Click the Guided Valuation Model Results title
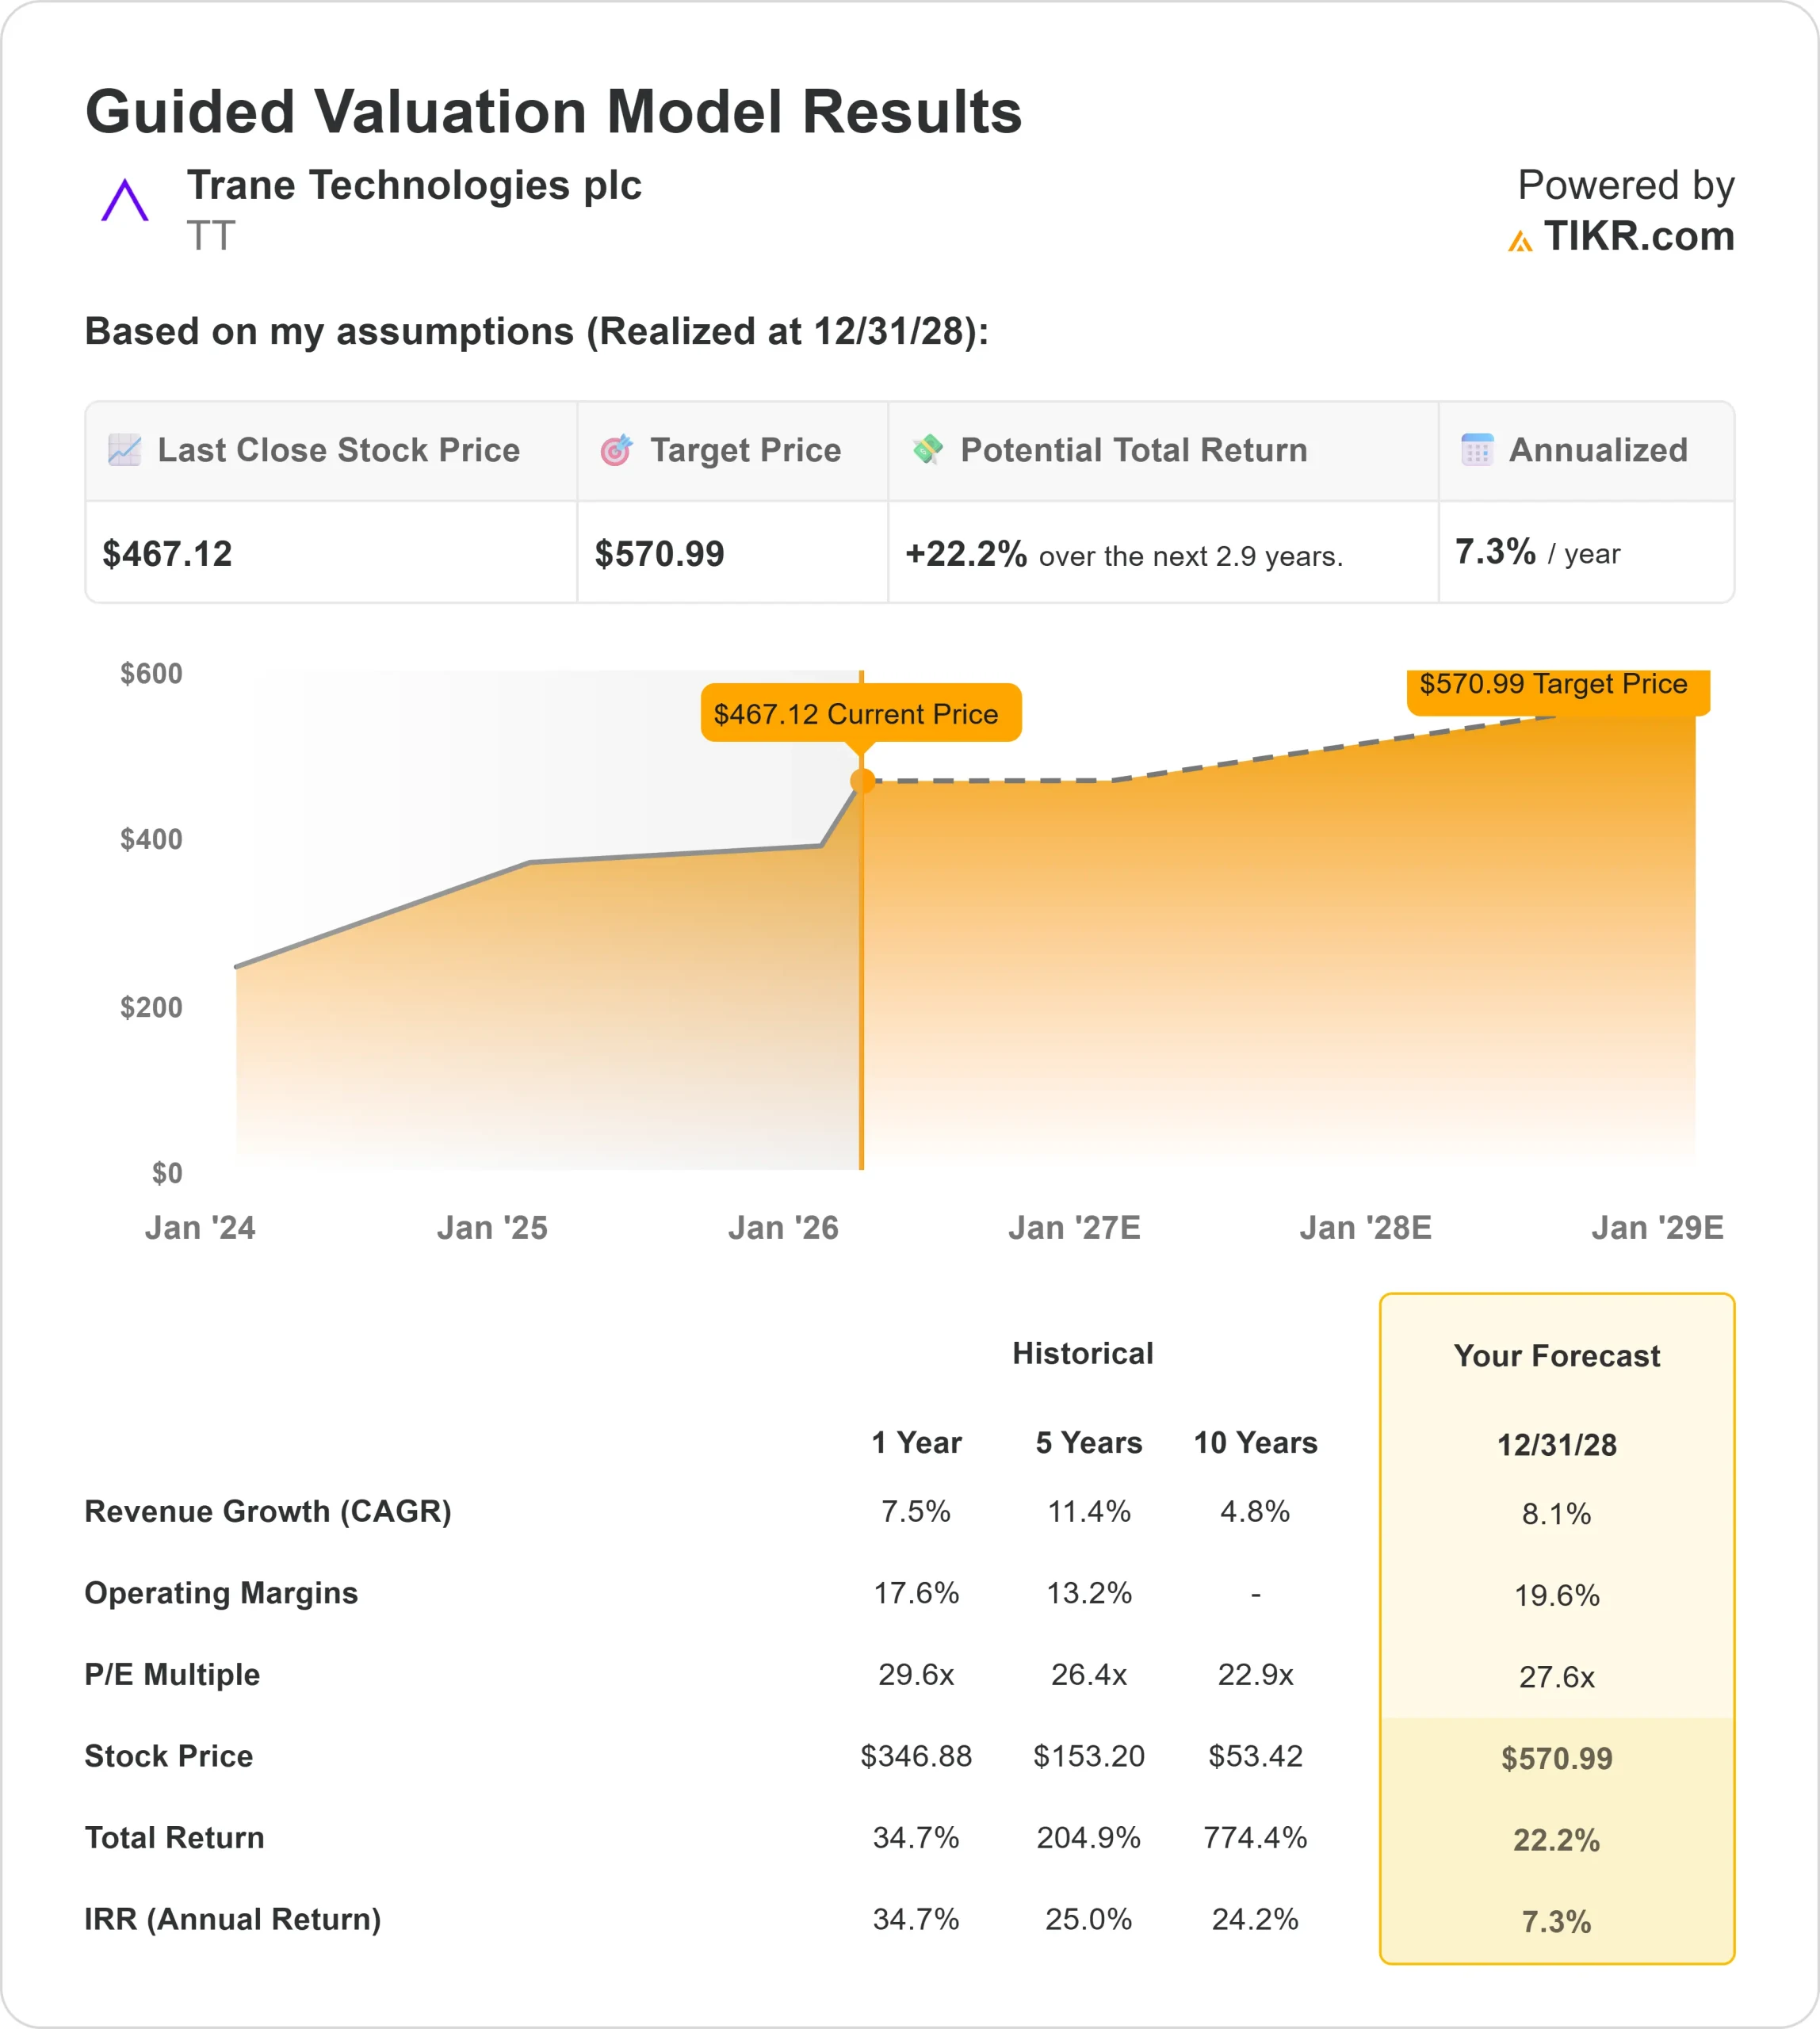The image size is (1820, 2029). [554, 112]
